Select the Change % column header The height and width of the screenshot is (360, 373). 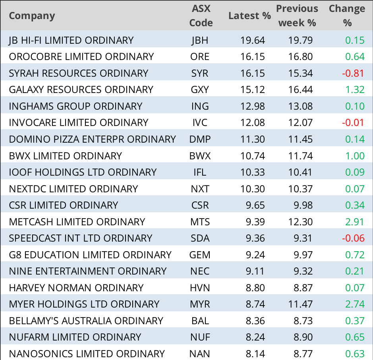(x=347, y=16)
